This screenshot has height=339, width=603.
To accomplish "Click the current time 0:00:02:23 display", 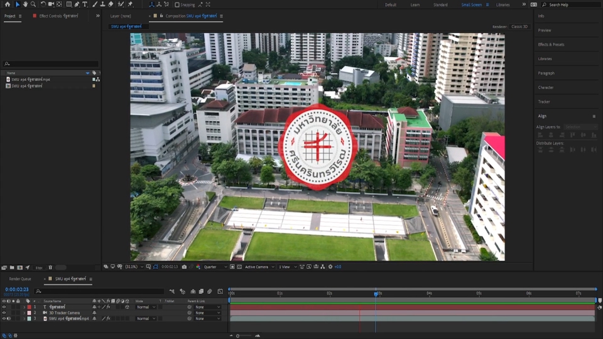I will (17, 289).
